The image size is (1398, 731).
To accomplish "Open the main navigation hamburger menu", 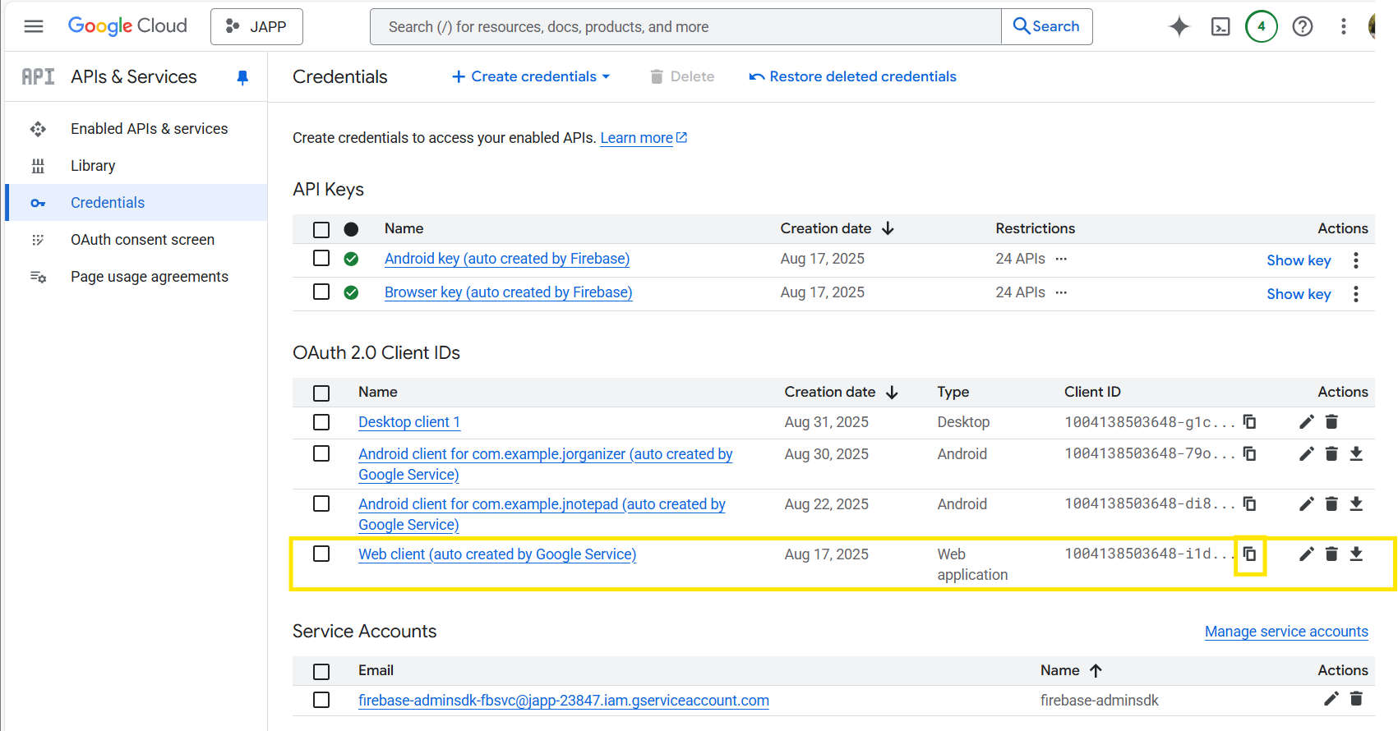I will 34,26.
